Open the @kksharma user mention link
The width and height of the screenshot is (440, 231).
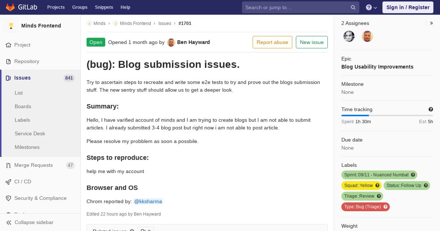(x=148, y=201)
